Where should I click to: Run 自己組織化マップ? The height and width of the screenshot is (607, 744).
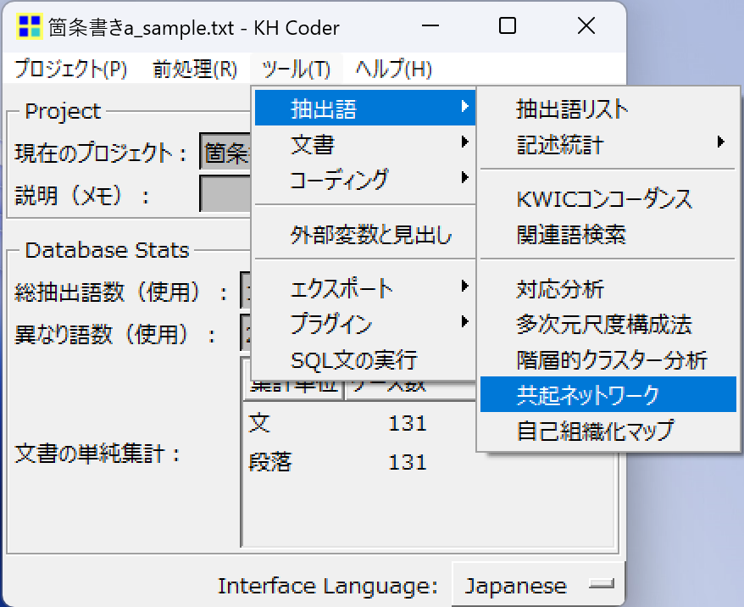[x=608, y=431]
